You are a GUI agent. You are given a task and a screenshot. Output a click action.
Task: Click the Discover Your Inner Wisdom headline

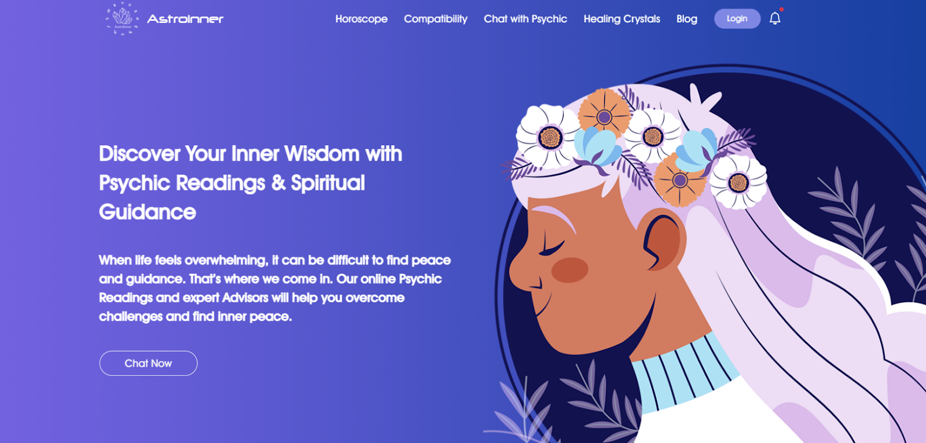[250, 183]
